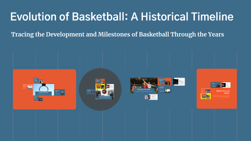
Task: Open white team-photo slide inside gray circle
Action: 110,87
